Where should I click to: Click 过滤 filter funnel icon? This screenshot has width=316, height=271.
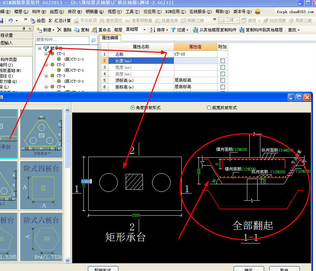coord(173,30)
